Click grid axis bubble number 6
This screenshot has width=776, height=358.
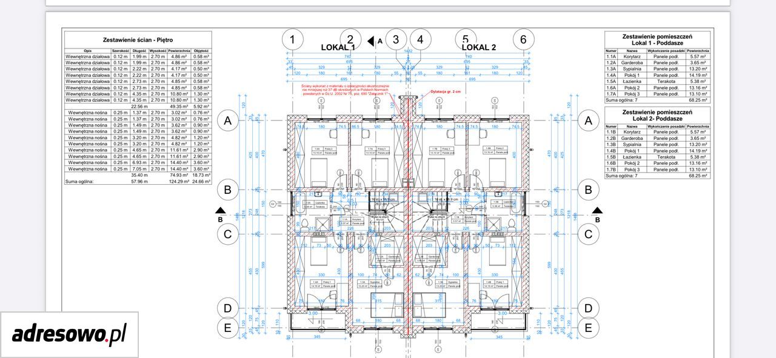pos(523,40)
